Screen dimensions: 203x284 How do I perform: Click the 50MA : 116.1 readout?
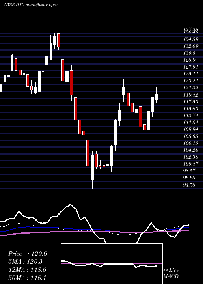[27, 278]
